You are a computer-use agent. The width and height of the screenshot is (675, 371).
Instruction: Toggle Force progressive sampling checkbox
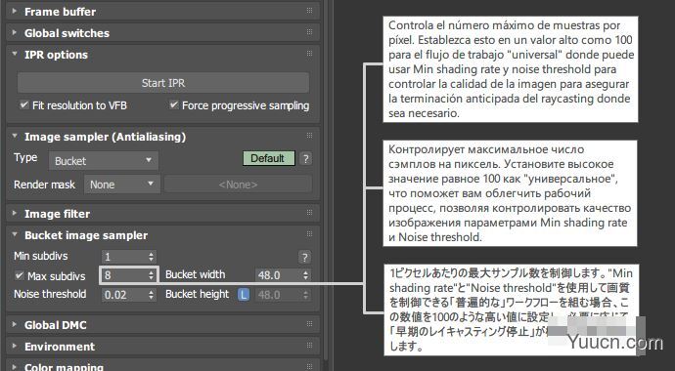(x=174, y=104)
